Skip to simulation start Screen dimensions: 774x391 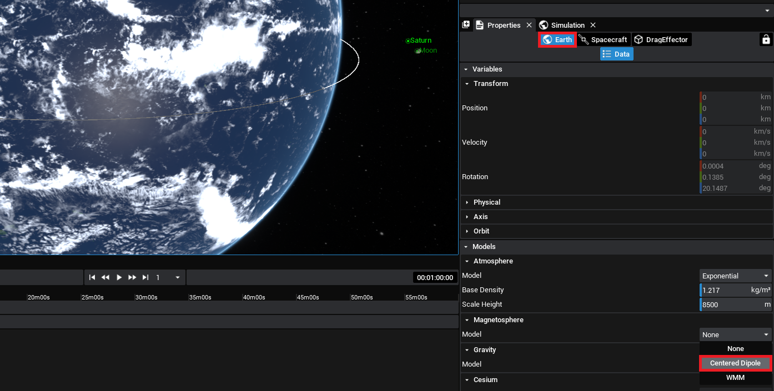(x=92, y=277)
